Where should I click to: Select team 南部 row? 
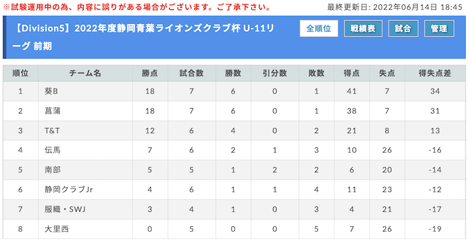[234, 170]
